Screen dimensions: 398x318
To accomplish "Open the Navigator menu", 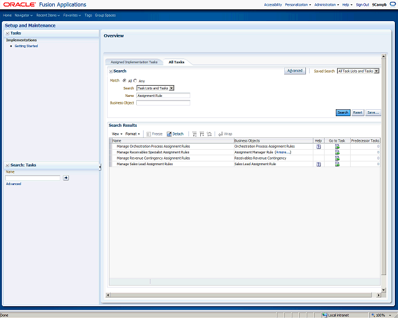I will tap(24, 15).
